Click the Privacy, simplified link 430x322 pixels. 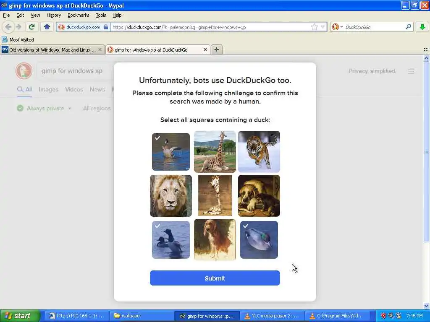tap(372, 71)
